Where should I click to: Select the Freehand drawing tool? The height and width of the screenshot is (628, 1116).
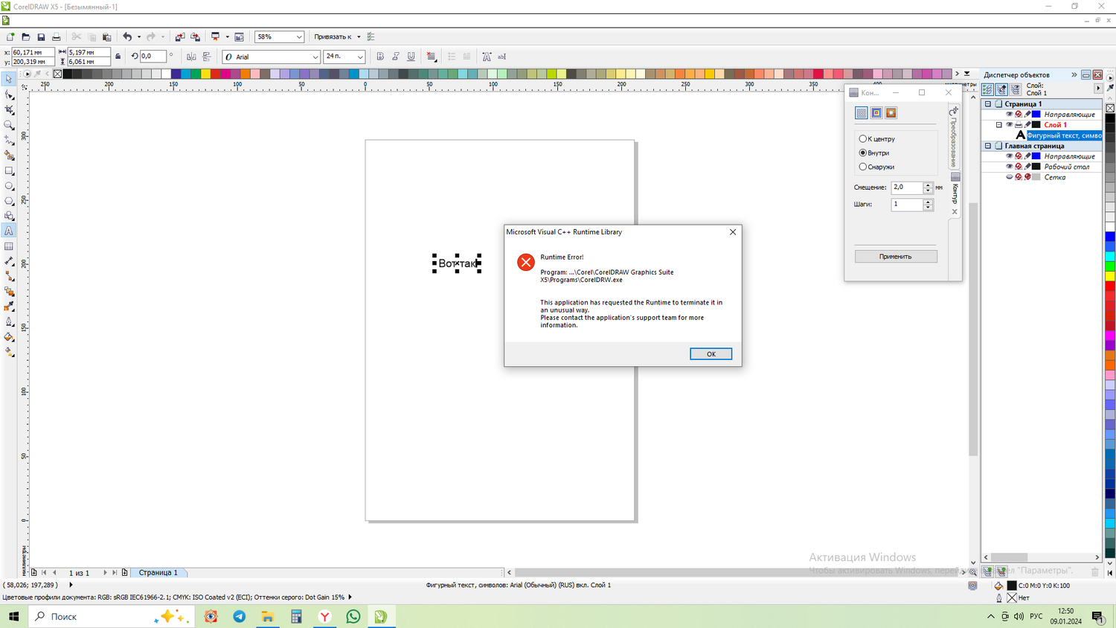coord(9,140)
